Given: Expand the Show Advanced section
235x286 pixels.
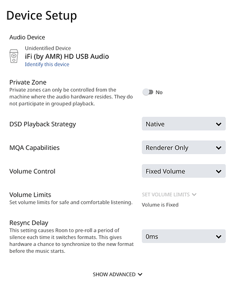Looking at the screenshot, I should [x=117, y=275].
